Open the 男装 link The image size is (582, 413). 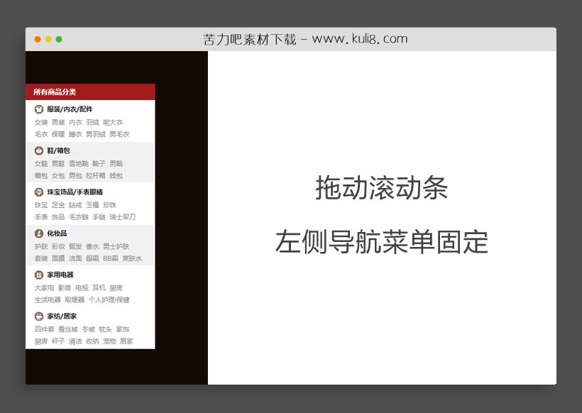click(x=60, y=122)
